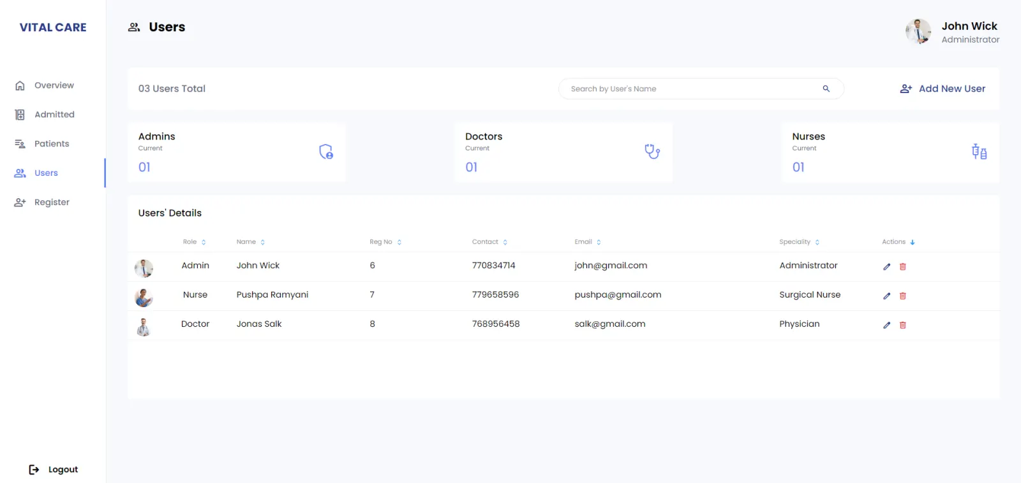The height and width of the screenshot is (483, 1021).
Task: Click the VITAL CARE logo
Action: click(x=53, y=27)
